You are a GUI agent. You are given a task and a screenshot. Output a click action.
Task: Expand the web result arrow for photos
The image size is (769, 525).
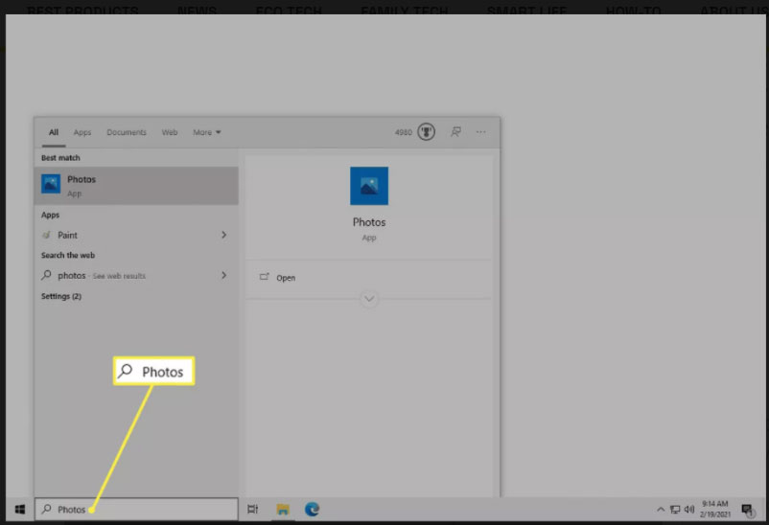223,275
